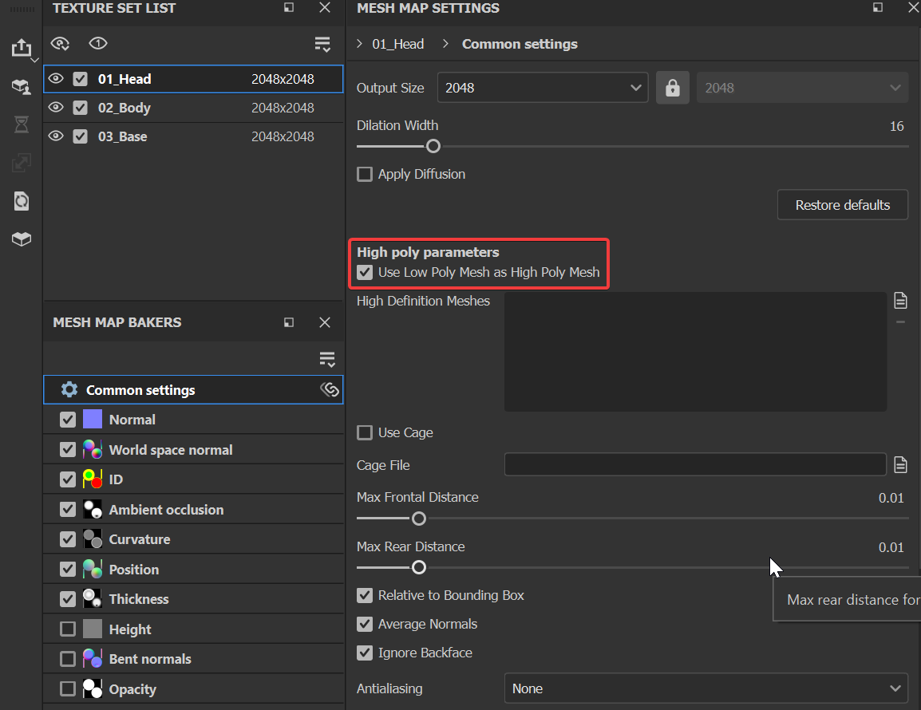Image resolution: width=921 pixels, height=710 pixels.
Task: Hide the 02_Body texture set with its eye toggle
Action: point(55,108)
